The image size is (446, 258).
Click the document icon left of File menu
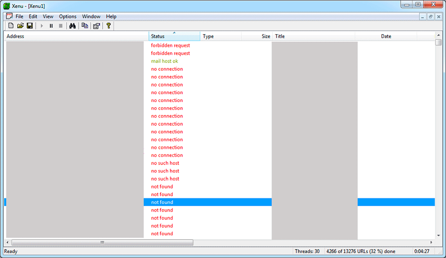(9, 16)
